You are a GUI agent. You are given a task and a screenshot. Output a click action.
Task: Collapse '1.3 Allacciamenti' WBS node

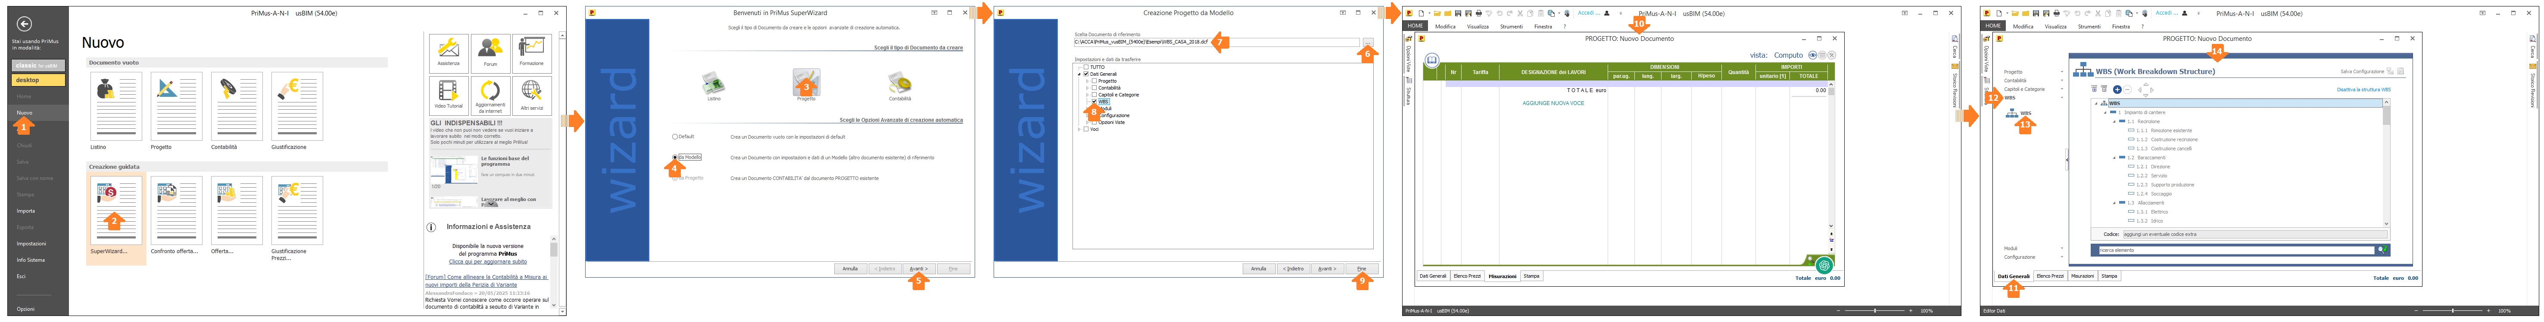2114,202
